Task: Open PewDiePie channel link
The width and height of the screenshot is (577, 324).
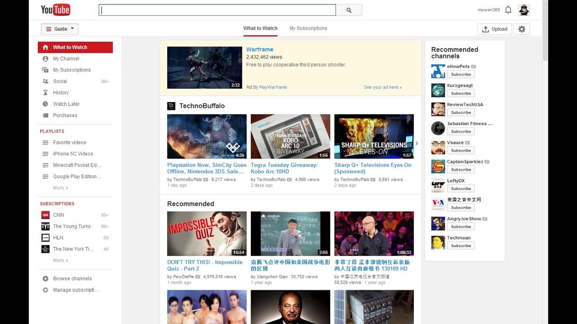Action: click(x=183, y=277)
